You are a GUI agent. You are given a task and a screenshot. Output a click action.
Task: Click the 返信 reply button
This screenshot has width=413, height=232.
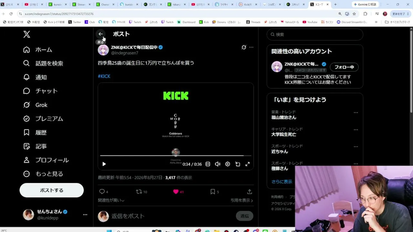[245, 216]
